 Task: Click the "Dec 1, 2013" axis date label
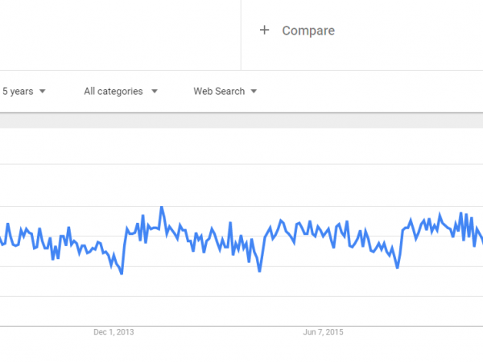point(114,332)
